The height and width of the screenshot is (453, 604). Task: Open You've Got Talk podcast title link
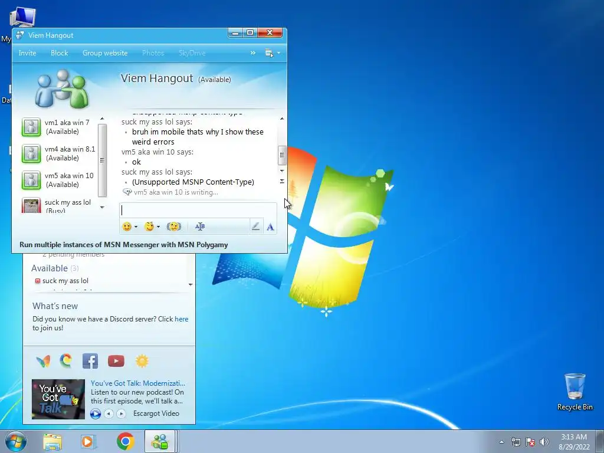(x=138, y=383)
